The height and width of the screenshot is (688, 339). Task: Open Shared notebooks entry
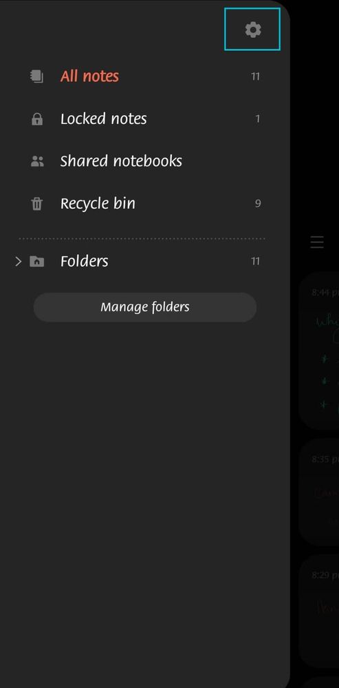(x=144, y=161)
